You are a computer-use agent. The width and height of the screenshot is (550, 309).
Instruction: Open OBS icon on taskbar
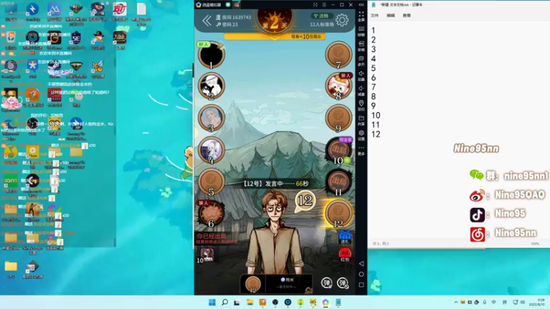(276, 302)
